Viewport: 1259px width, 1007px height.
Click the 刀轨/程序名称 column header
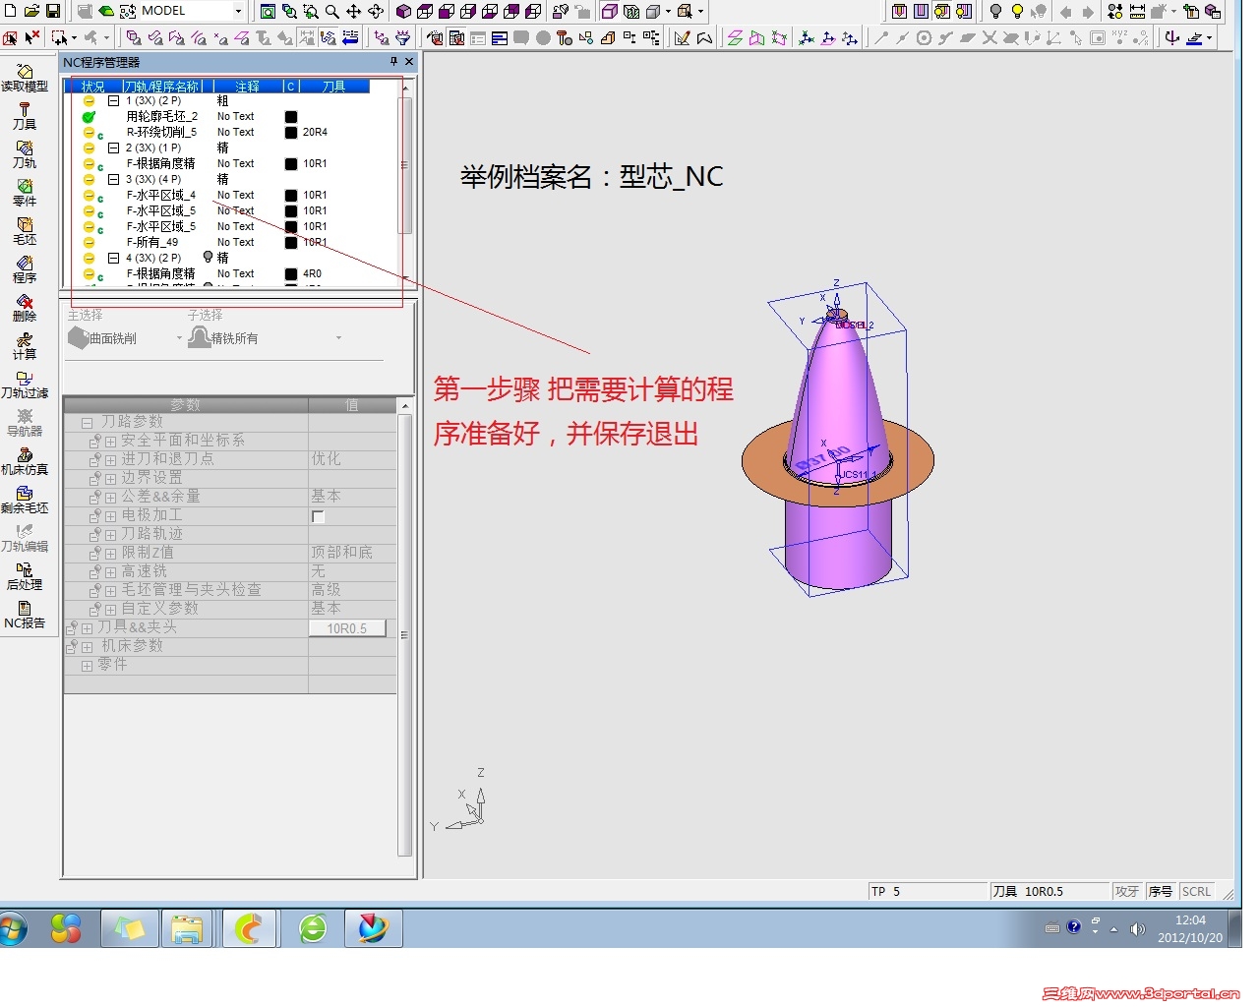(x=162, y=87)
